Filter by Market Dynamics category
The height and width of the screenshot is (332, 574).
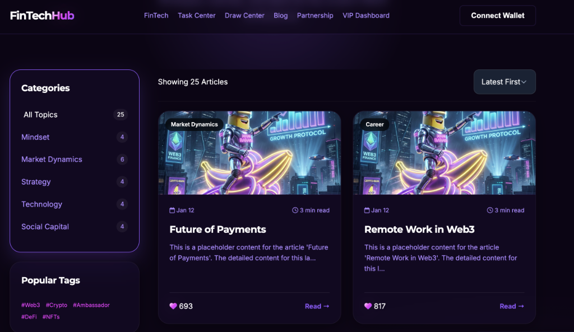[x=52, y=160]
